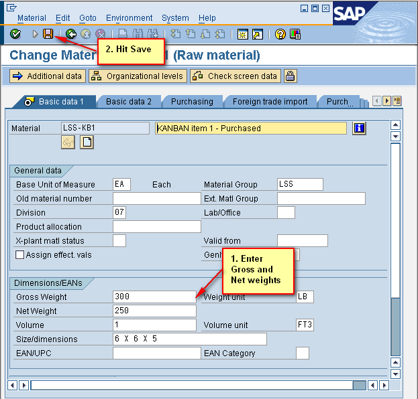Click the Volume unit field FT3

click(305, 325)
